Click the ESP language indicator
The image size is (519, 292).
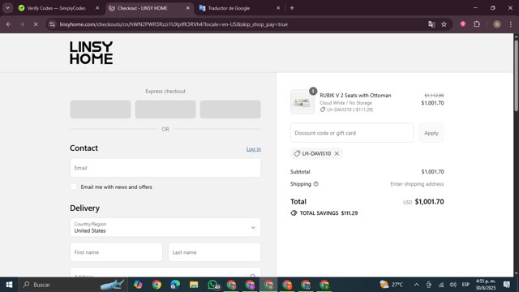point(465,285)
